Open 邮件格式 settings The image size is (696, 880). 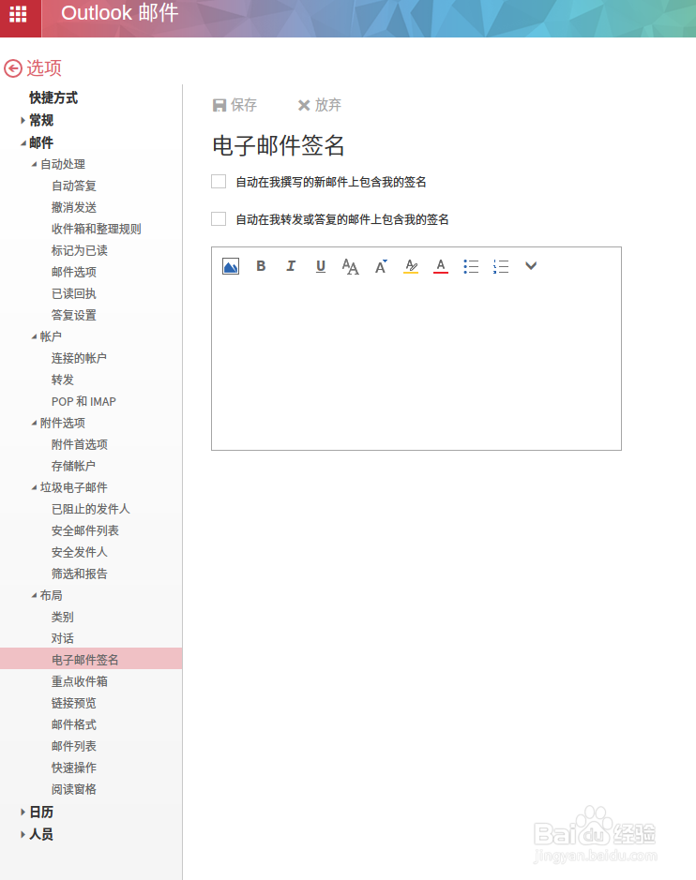pyautogui.click(x=73, y=724)
